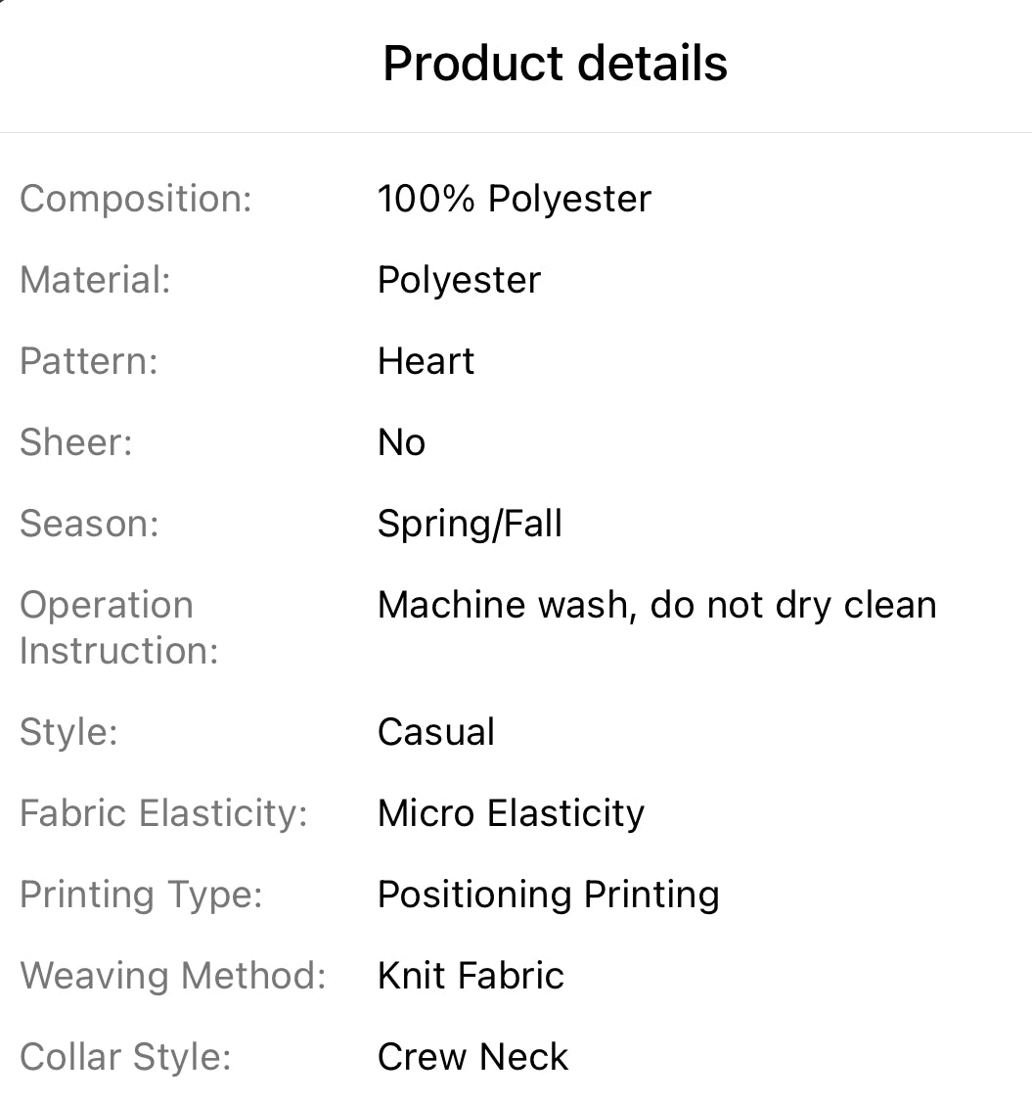The image size is (1032, 1102).
Task: Click the Sheer label
Action: point(76,442)
